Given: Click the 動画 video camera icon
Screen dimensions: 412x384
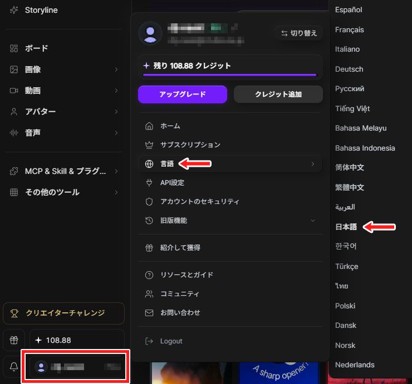Looking at the screenshot, I should (x=14, y=91).
